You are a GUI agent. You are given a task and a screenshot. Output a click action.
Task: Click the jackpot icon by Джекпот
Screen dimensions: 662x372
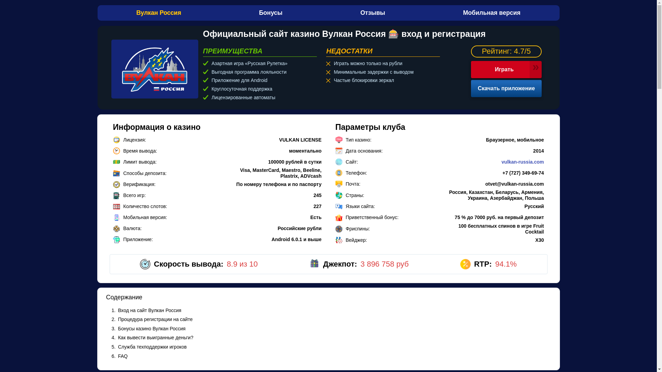pyautogui.click(x=314, y=263)
